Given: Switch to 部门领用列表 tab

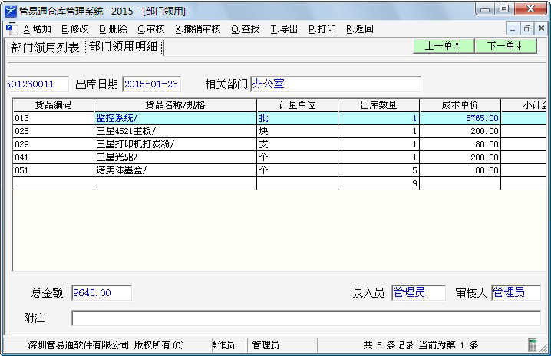Looking at the screenshot, I should [x=45, y=48].
